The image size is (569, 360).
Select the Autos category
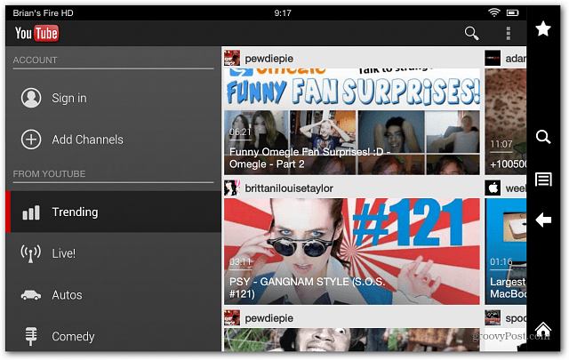[x=113, y=295]
